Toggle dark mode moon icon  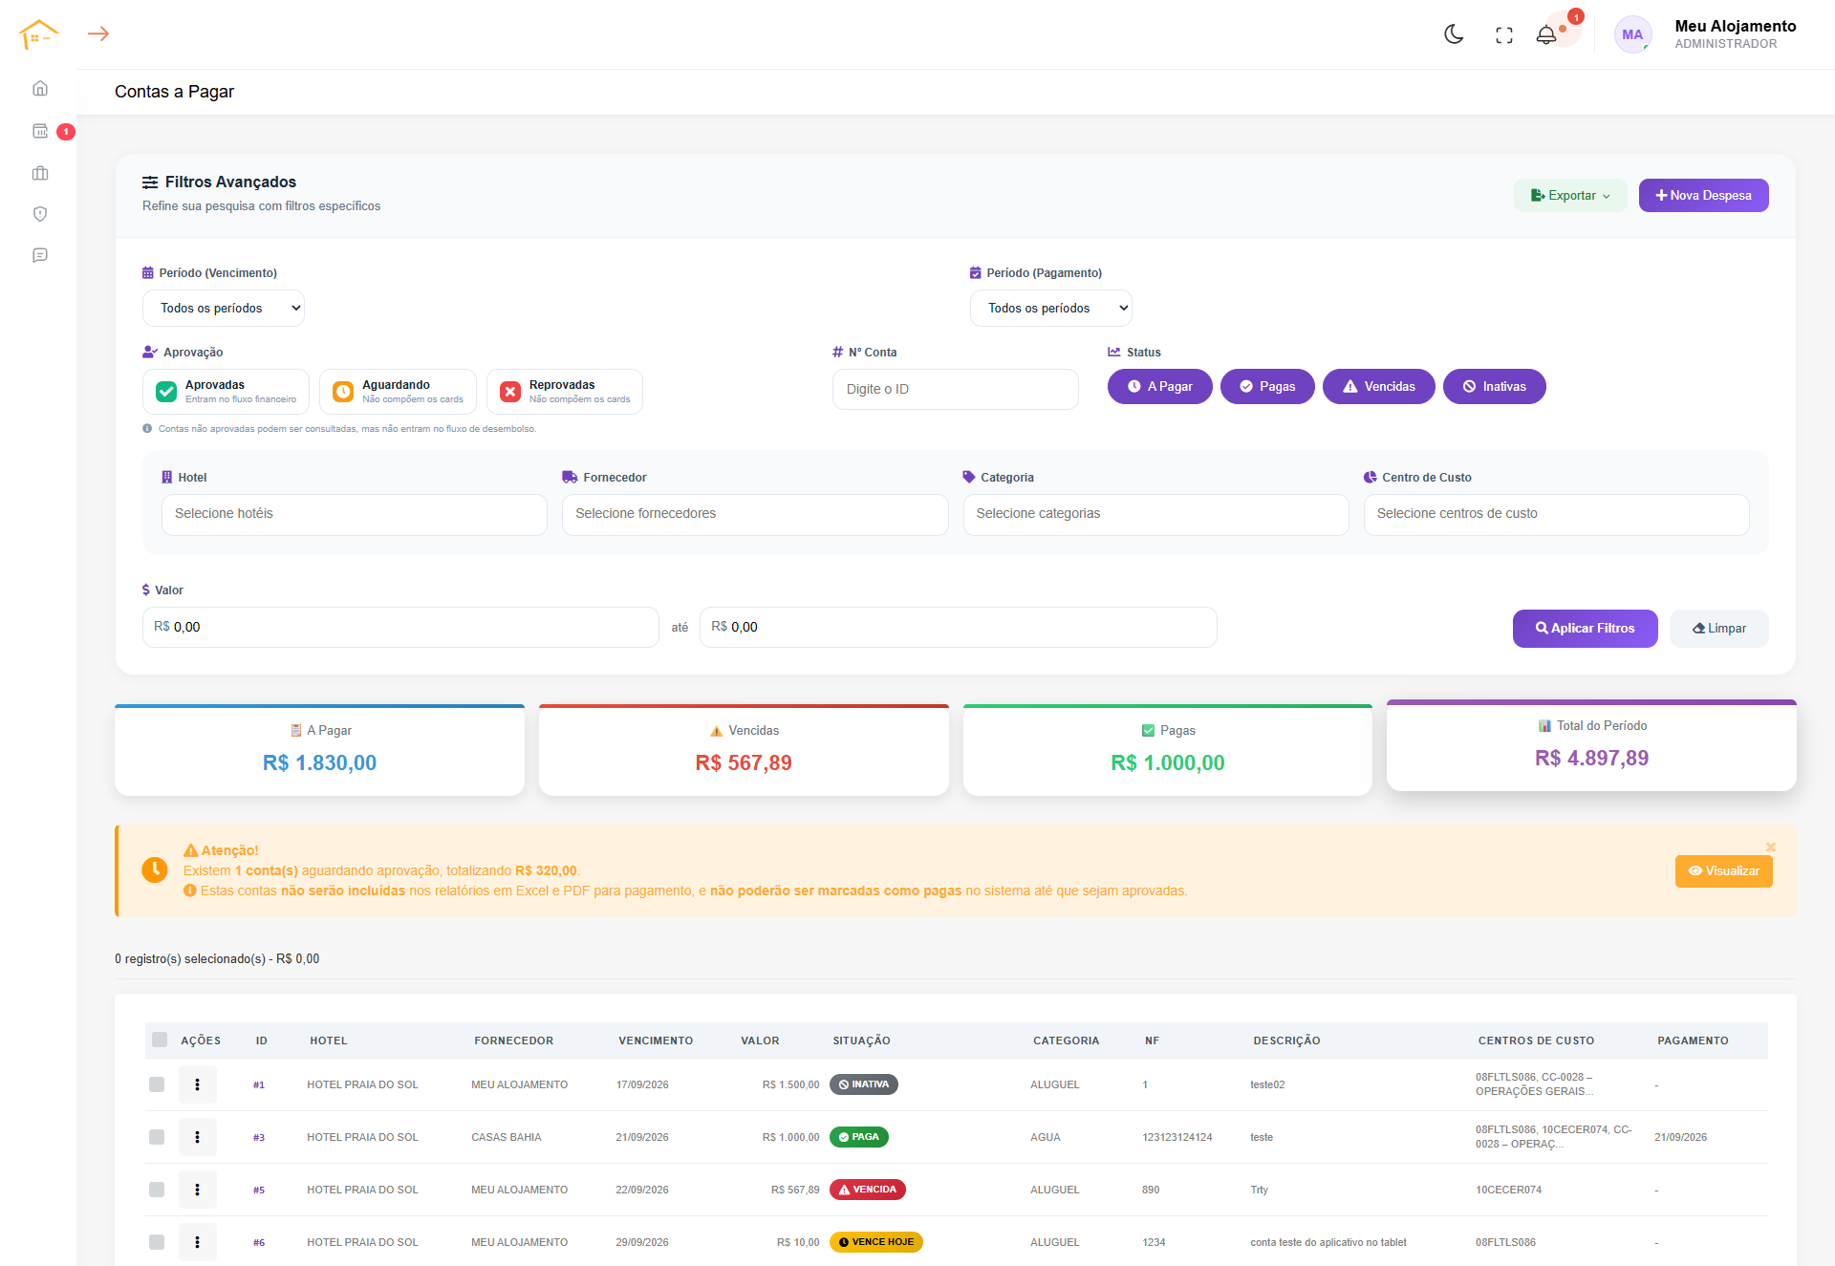coord(1454,34)
